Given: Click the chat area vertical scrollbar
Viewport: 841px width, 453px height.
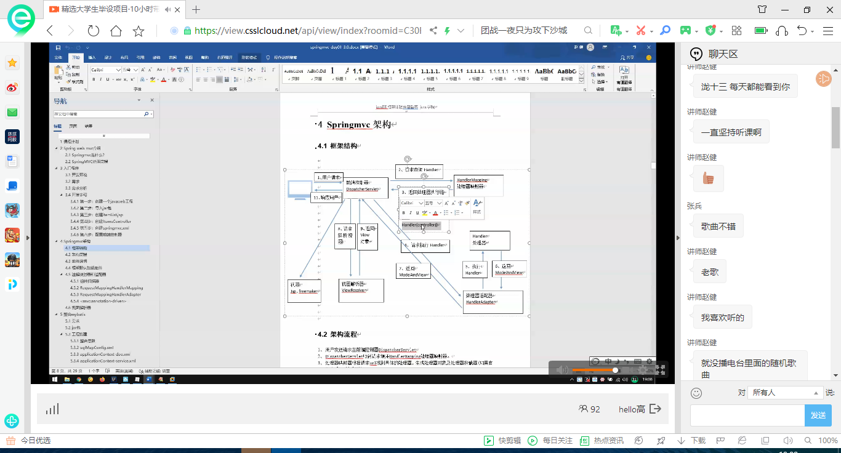Looking at the screenshot, I should click(x=836, y=127).
